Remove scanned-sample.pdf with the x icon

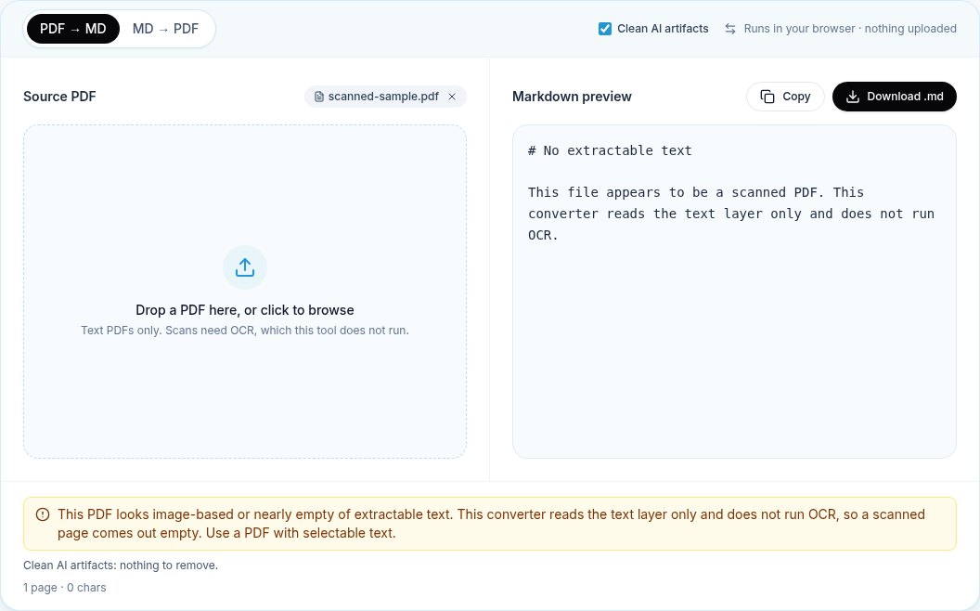coord(452,97)
